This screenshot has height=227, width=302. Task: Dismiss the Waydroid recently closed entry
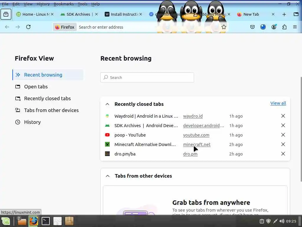coord(283,116)
